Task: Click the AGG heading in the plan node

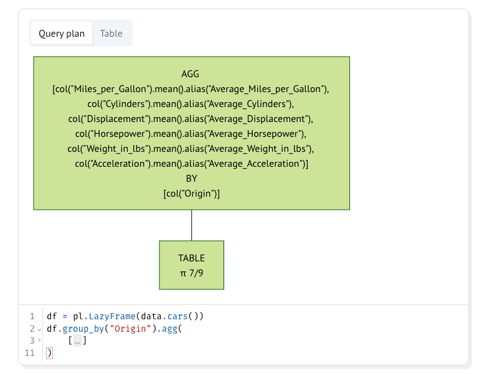Action: (191, 74)
